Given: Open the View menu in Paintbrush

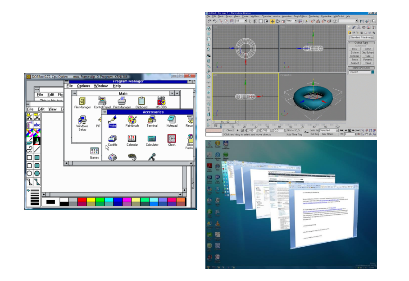Looking at the screenshot, I should tap(52, 109).
